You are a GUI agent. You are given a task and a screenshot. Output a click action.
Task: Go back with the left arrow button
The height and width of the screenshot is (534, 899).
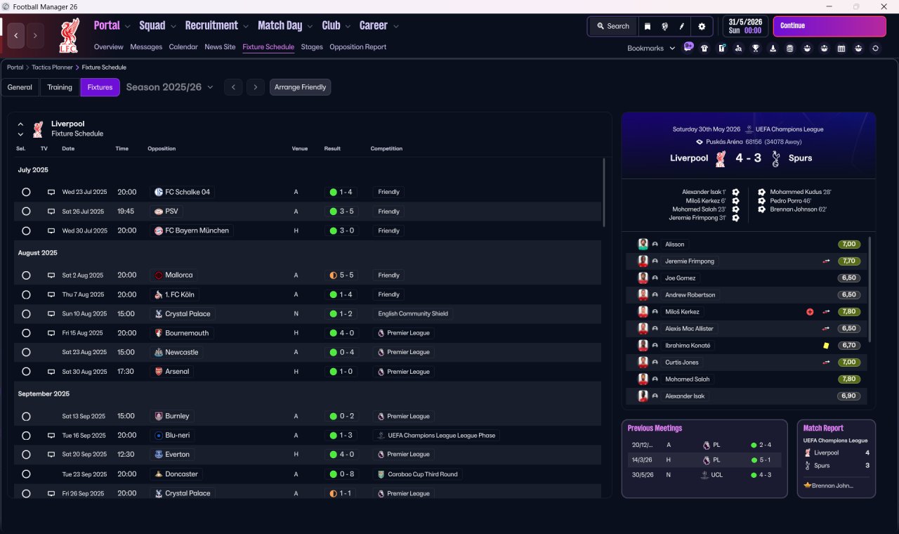(x=16, y=35)
